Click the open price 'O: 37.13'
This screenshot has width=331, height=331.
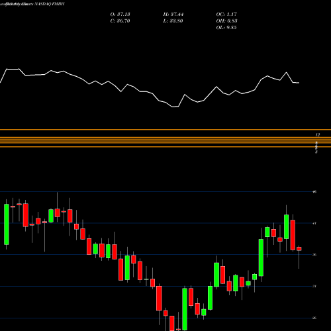click(120, 15)
